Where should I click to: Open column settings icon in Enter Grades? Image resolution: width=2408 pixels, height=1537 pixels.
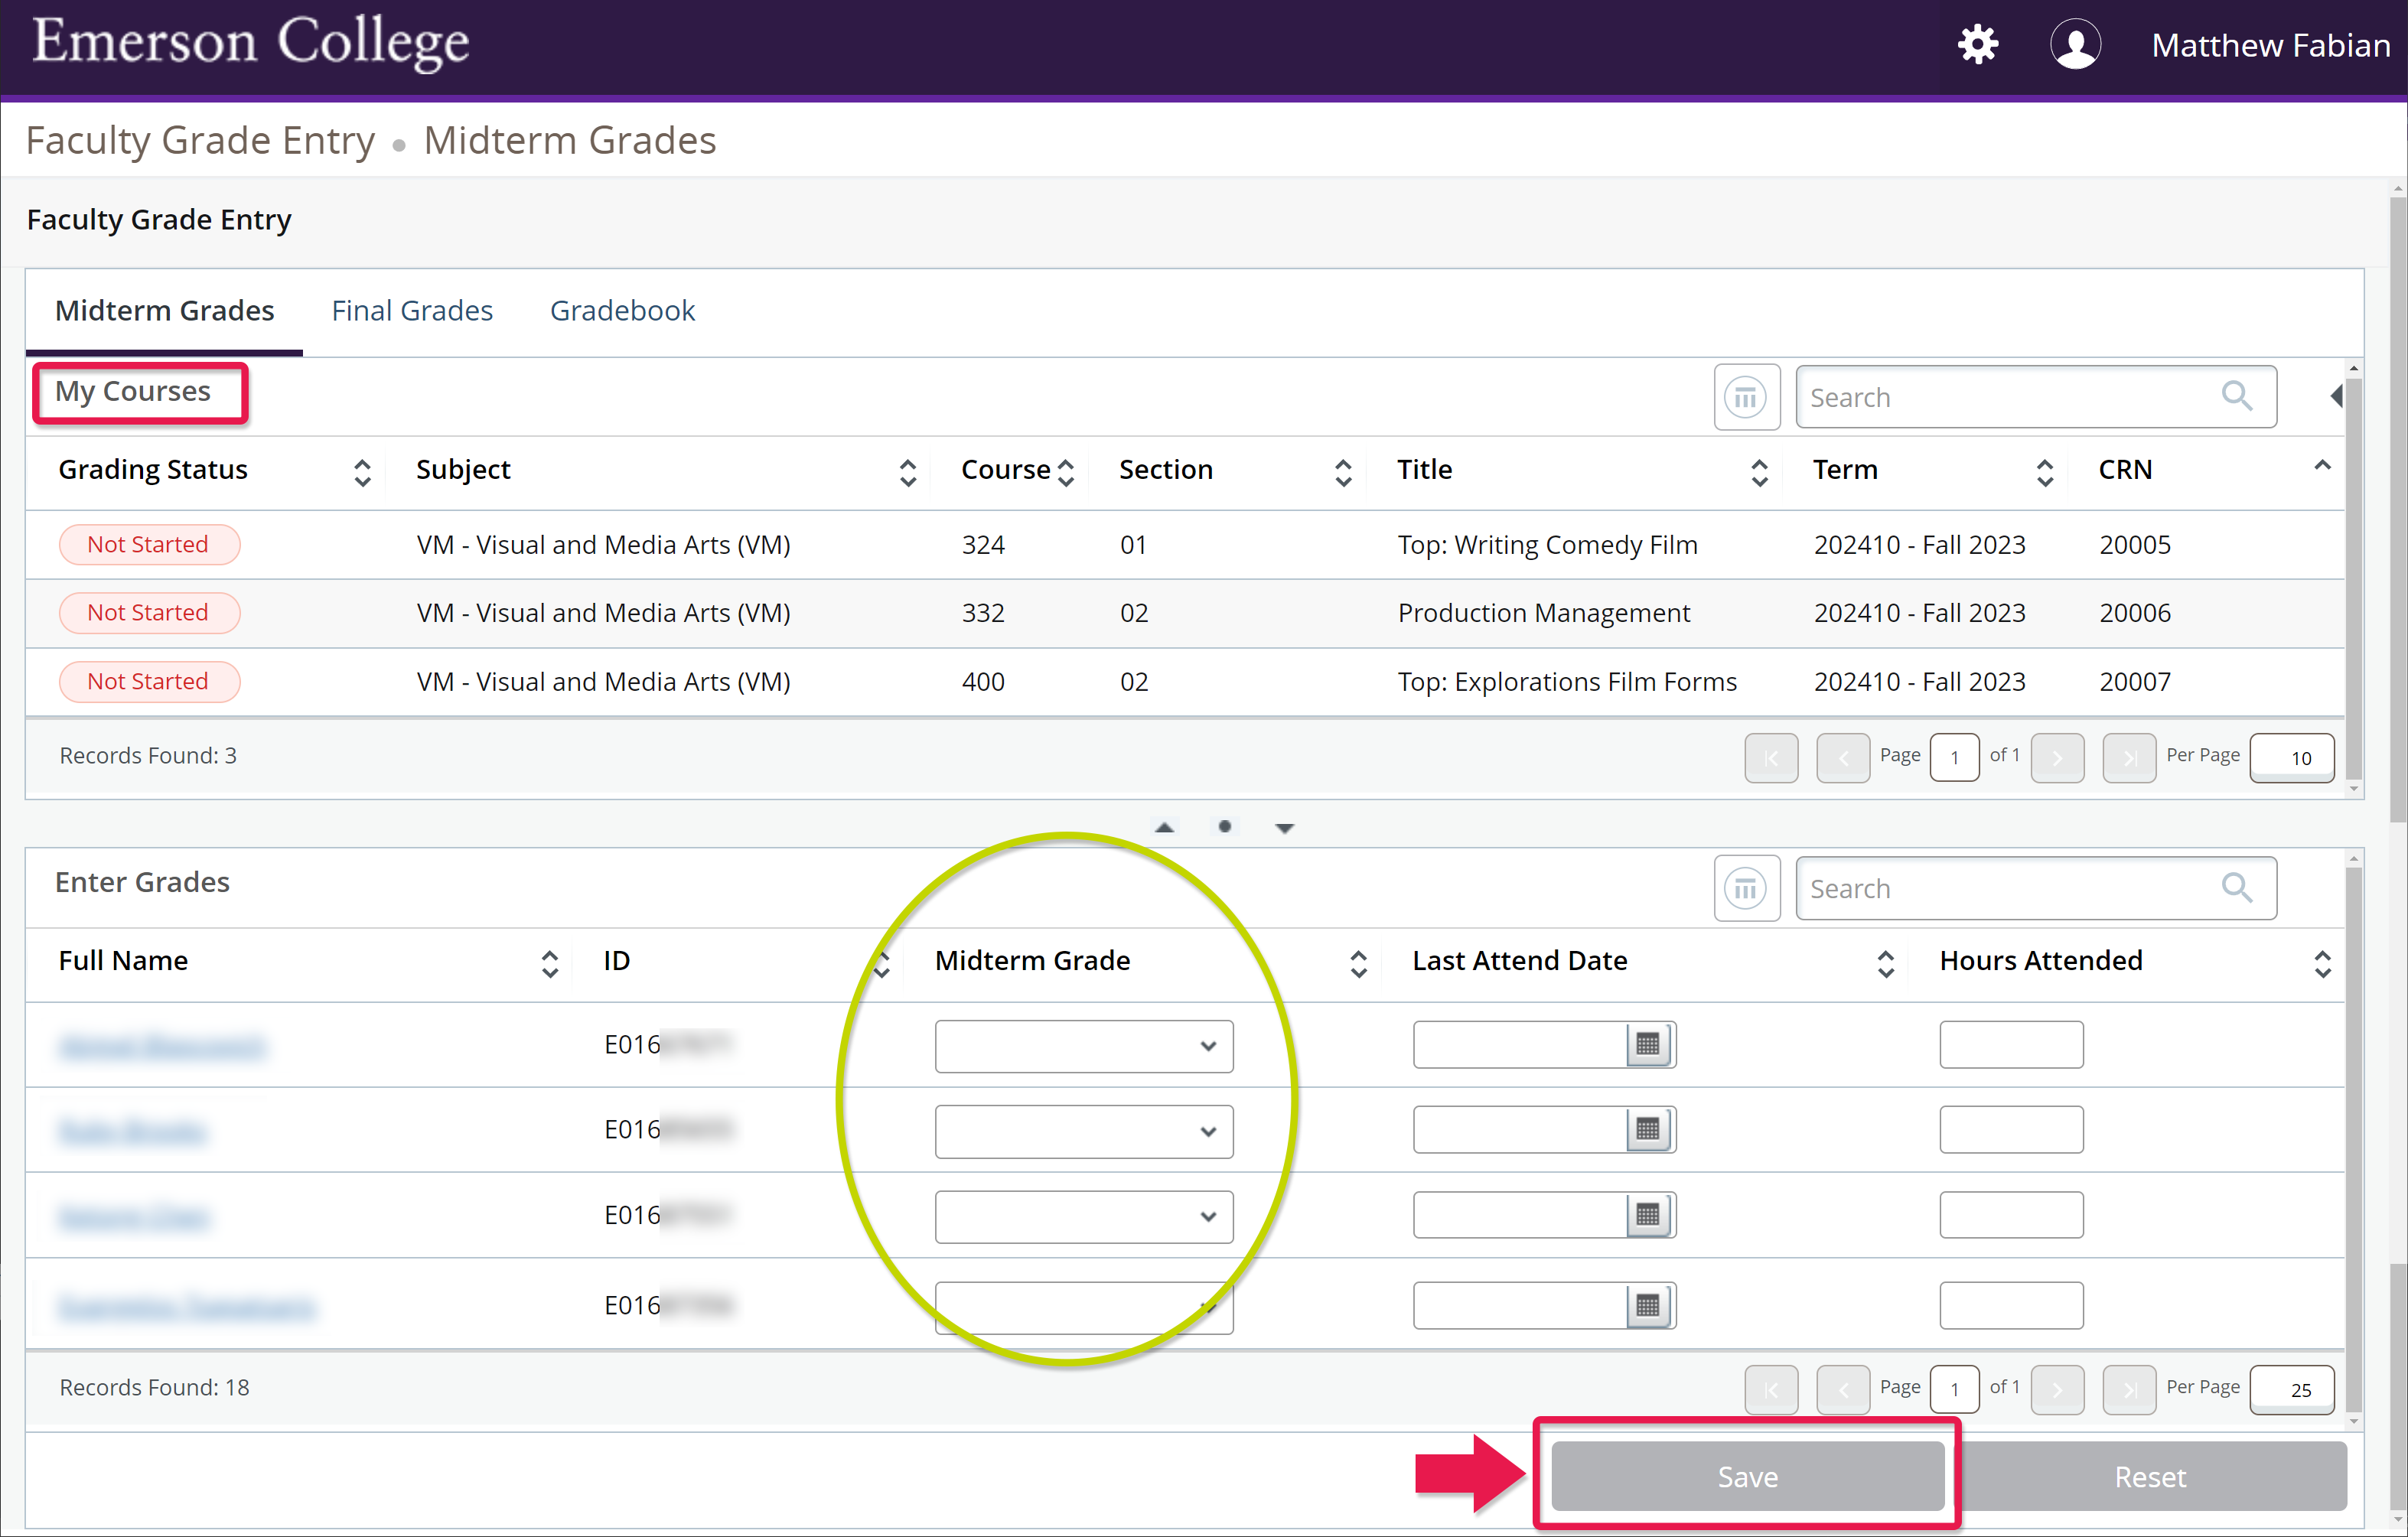1746,888
